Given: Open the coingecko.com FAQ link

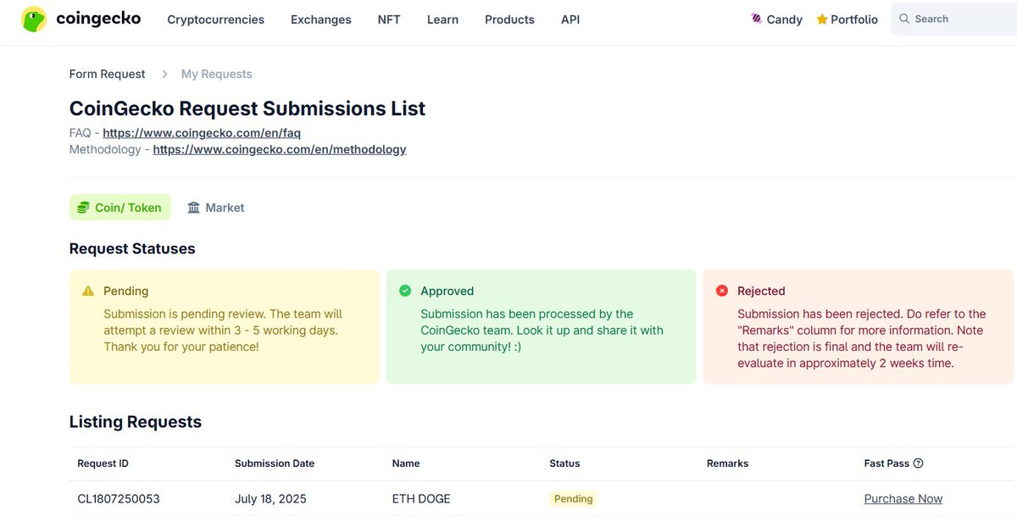Looking at the screenshot, I should pyautogui.click(x=202, y=133).
